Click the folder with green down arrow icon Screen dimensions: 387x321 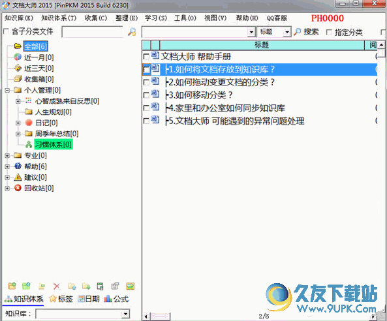pyautogui.click(x=86, y=286)
